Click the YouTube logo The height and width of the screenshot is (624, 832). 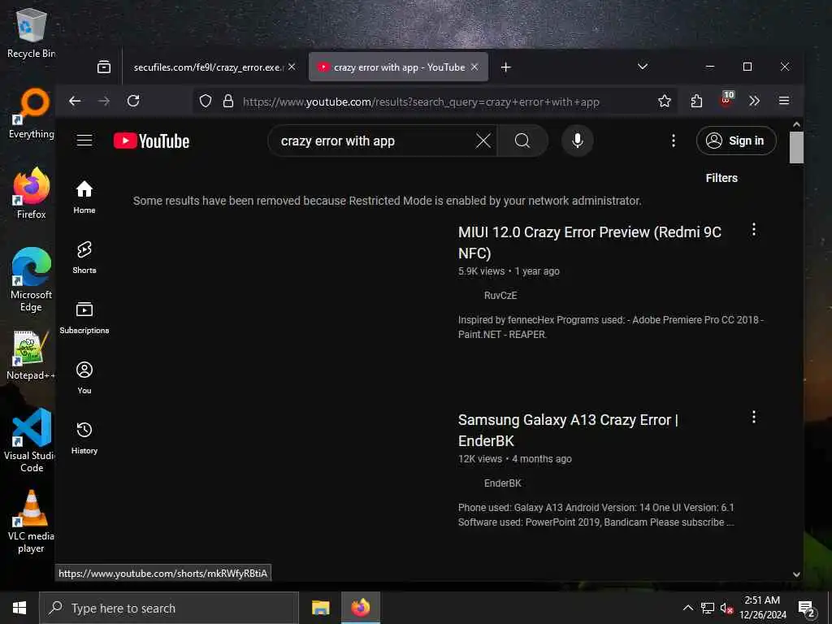151,141
